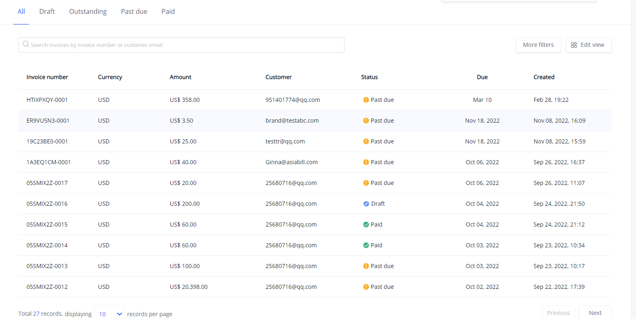The image size is (636, 319).
Task: Click created date Sep 22, 2022, 17:39
Action: pos(559,287)
